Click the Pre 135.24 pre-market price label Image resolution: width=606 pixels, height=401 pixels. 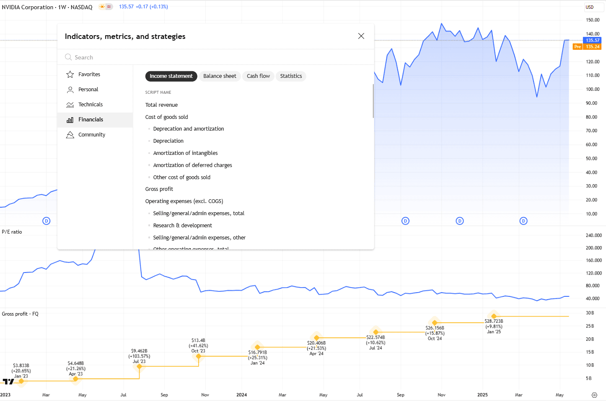(587, 46)
